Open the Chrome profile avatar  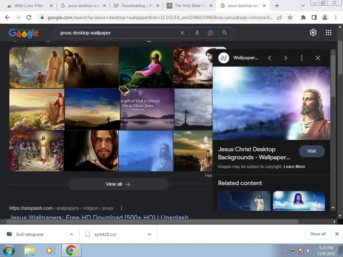coord(325,17)
